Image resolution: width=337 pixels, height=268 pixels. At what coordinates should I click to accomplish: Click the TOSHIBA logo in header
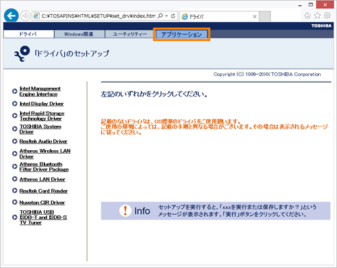321,26
